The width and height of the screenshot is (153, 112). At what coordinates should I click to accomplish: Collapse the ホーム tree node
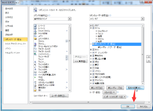pos(91,28)
